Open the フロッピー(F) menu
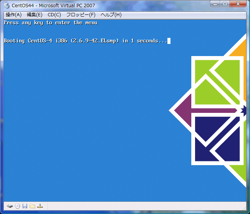 coord(81,15)
